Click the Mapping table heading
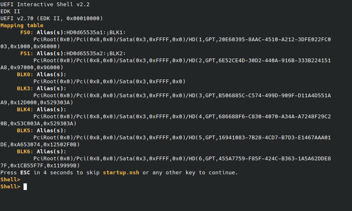 (x=21, y=25)
